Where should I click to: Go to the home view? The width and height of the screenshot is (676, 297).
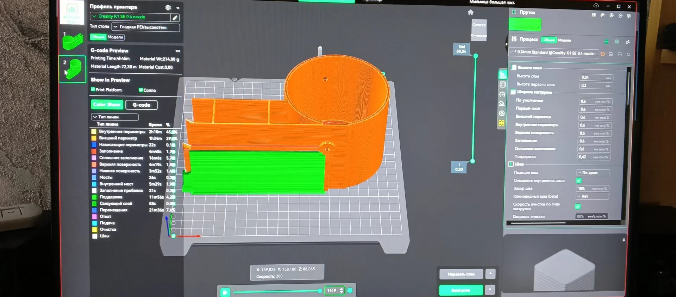pos(470,12)
